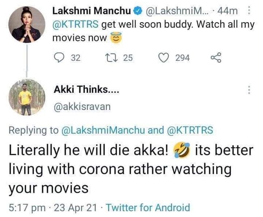Open the three-dot menu on Akki's reply
Screen dimensions: 263x217
tap(249, 90)
